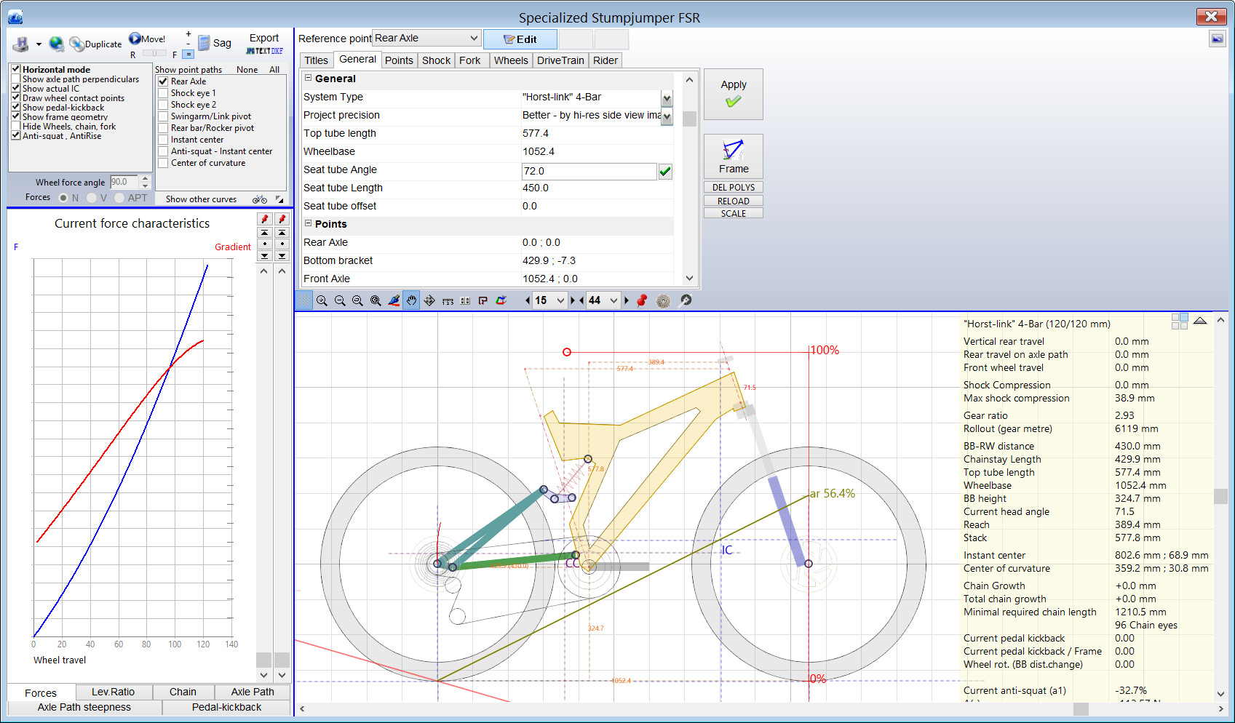Viewport: 1235px width, 723px height.
Task: Collapse the Points property section
Action: [x=308, y=223]
